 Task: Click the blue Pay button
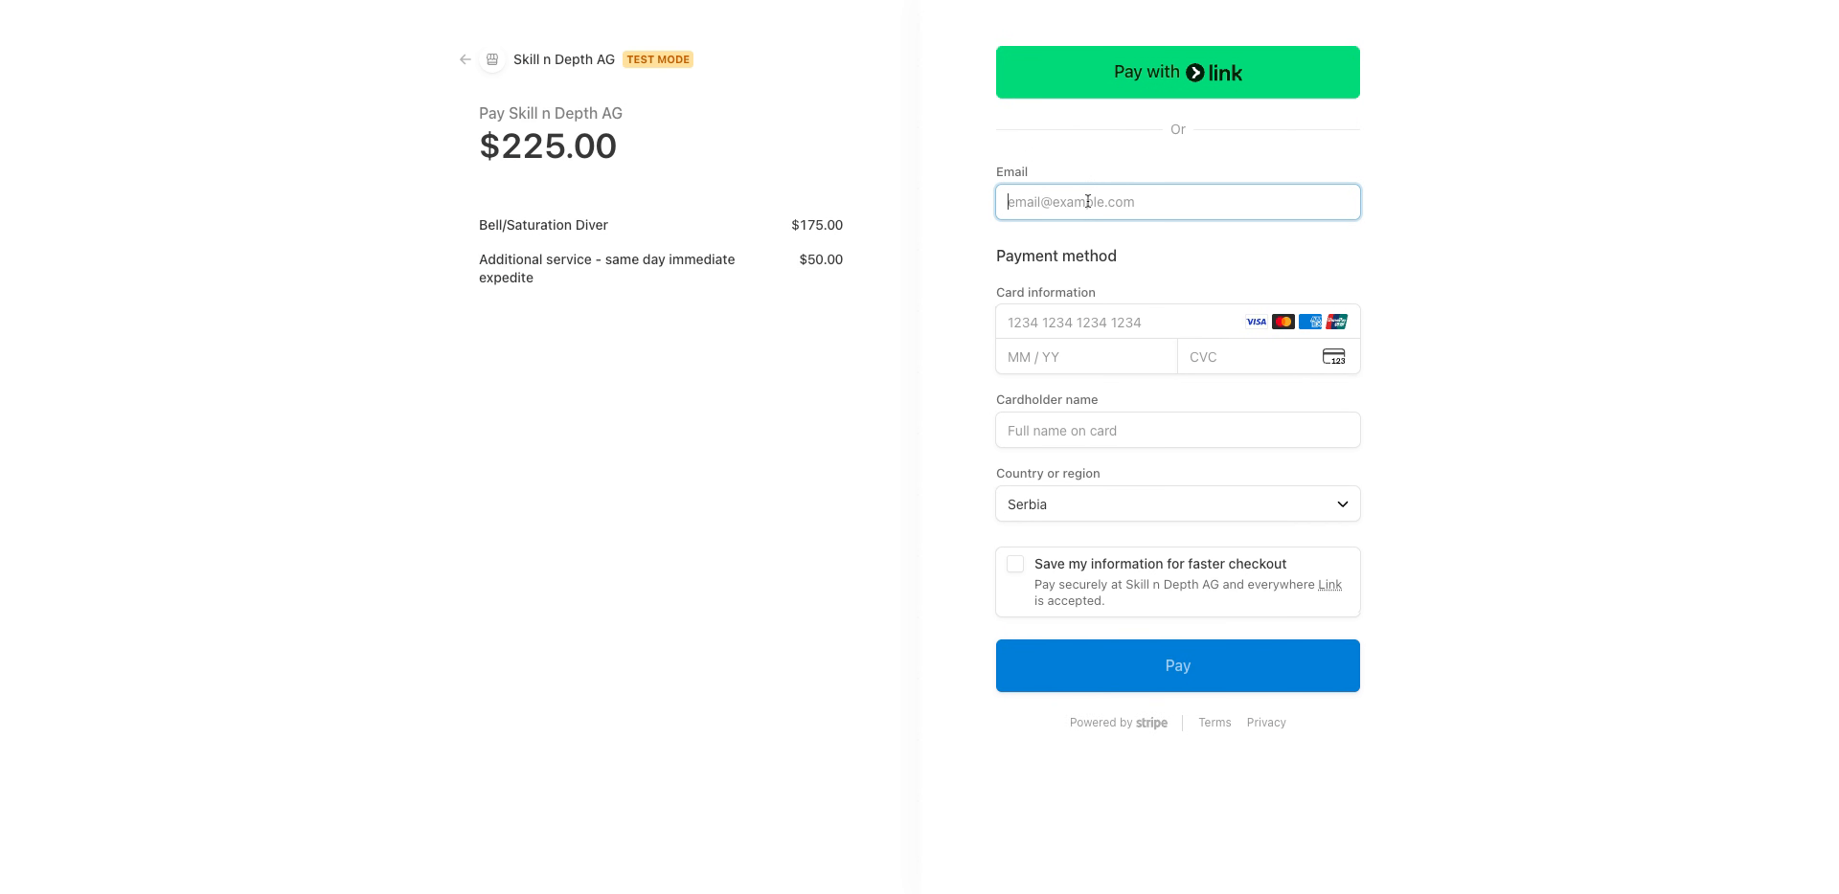click(1177, 665)
